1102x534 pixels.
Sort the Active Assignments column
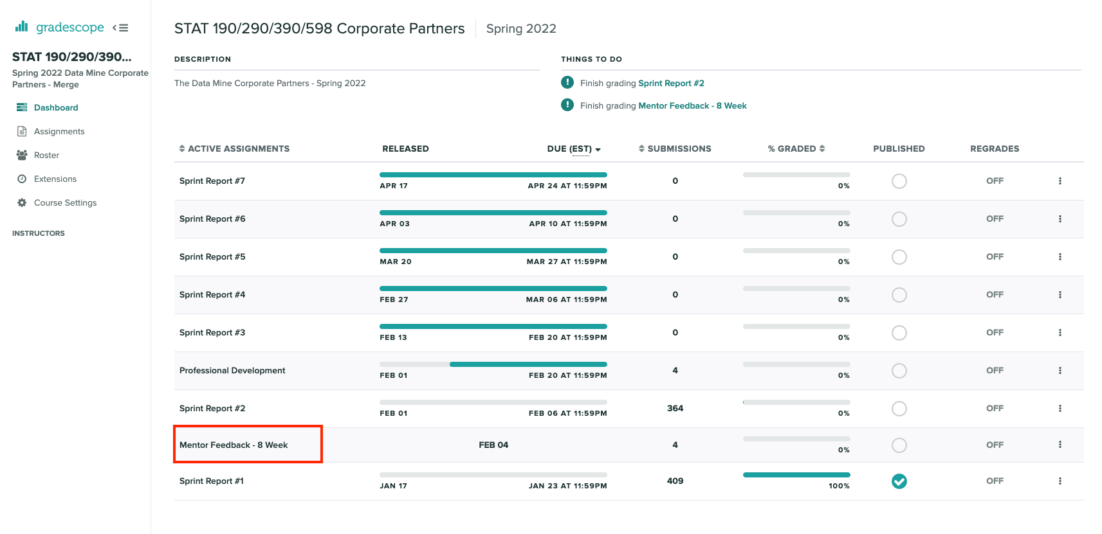(182, 148)
